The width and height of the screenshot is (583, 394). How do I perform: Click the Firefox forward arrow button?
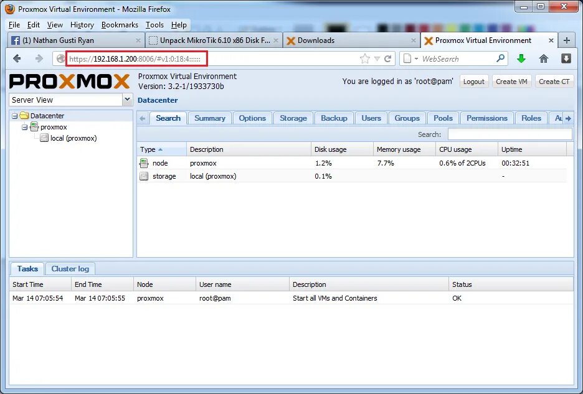[39, 59]
